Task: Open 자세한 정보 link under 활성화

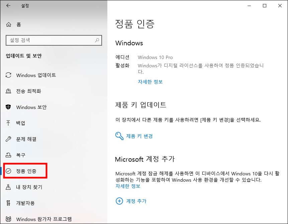Action: coord(150,82)
